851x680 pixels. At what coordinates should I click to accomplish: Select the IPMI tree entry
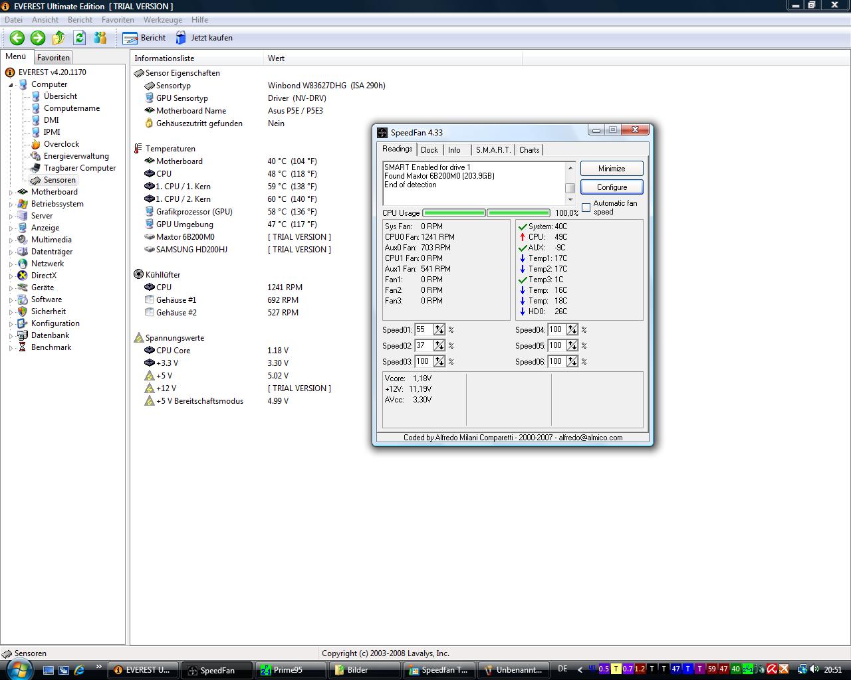[52, 132]
